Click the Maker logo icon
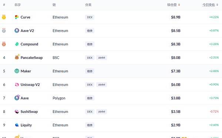The image size is (222, 138). [x=17, y=71]
